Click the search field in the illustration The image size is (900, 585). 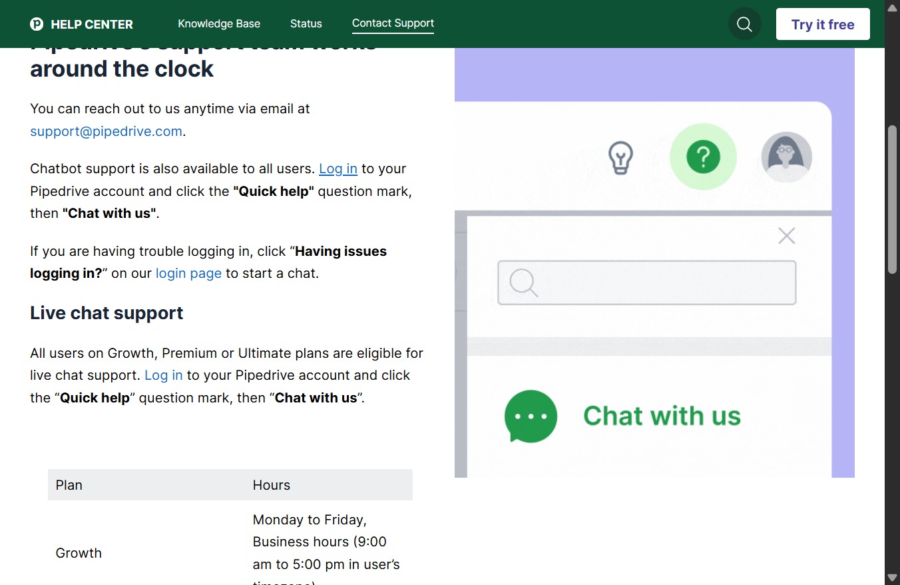click(x=647, y=283)
